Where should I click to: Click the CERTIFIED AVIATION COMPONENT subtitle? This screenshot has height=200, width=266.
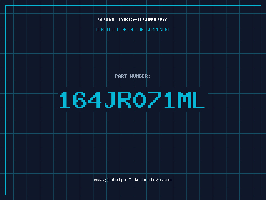coord(133,29)
